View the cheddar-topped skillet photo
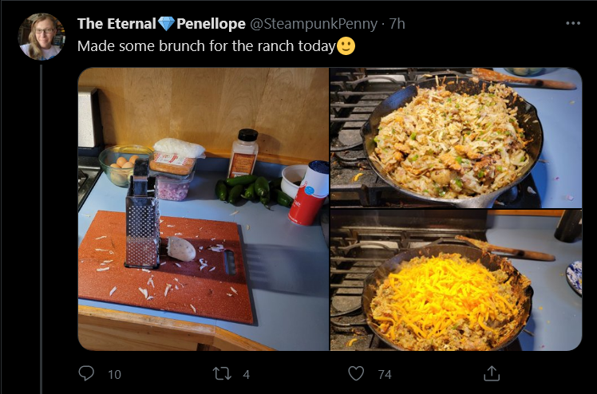The height and width of the screenshot is (394, 597). (x=456, y=280)
